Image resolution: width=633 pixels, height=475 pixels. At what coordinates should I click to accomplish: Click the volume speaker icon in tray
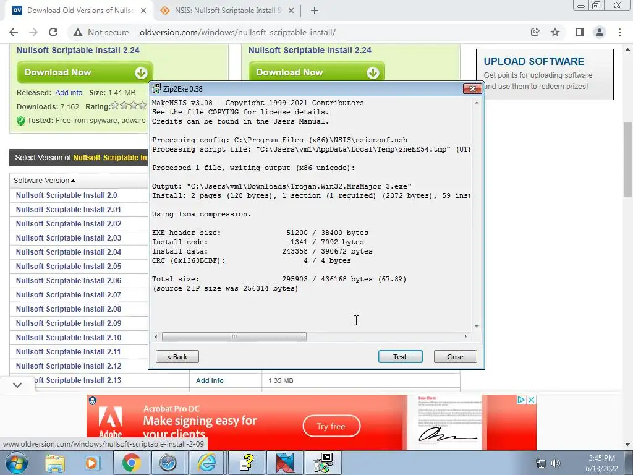(x=556, y=463)
